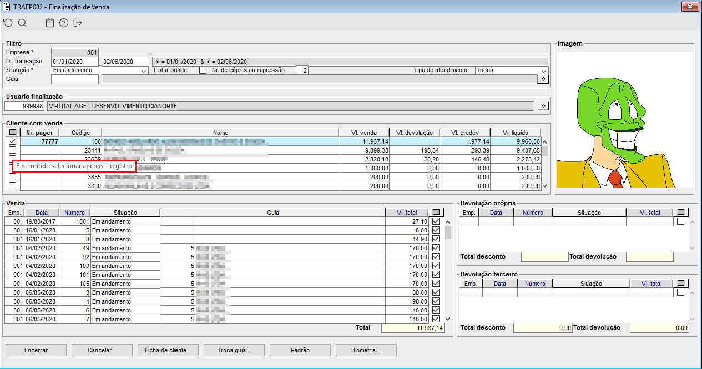Click the refresh/undo arrow toolbar icon

click(7, 23)
